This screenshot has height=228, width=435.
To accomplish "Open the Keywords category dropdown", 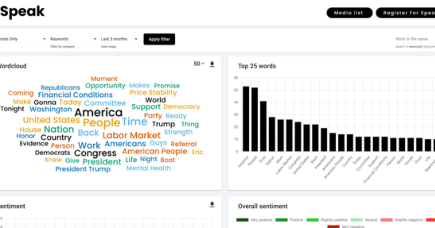I will (74, 39).
